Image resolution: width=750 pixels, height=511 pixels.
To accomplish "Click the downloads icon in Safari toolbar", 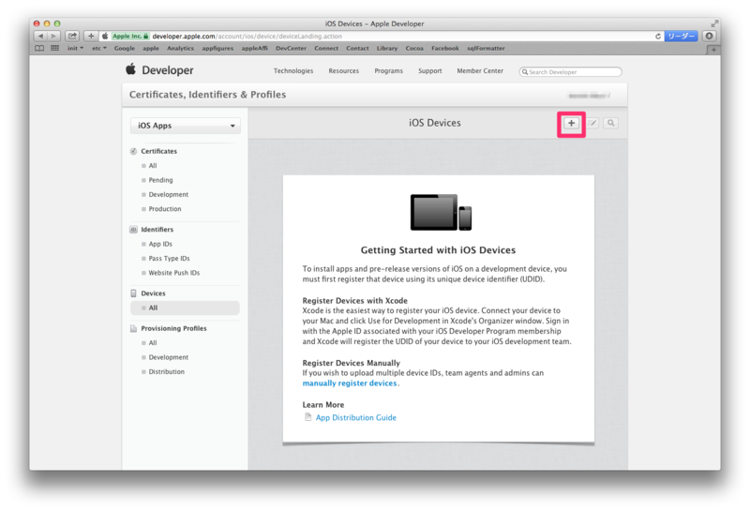I will click(x=709, y=36).
